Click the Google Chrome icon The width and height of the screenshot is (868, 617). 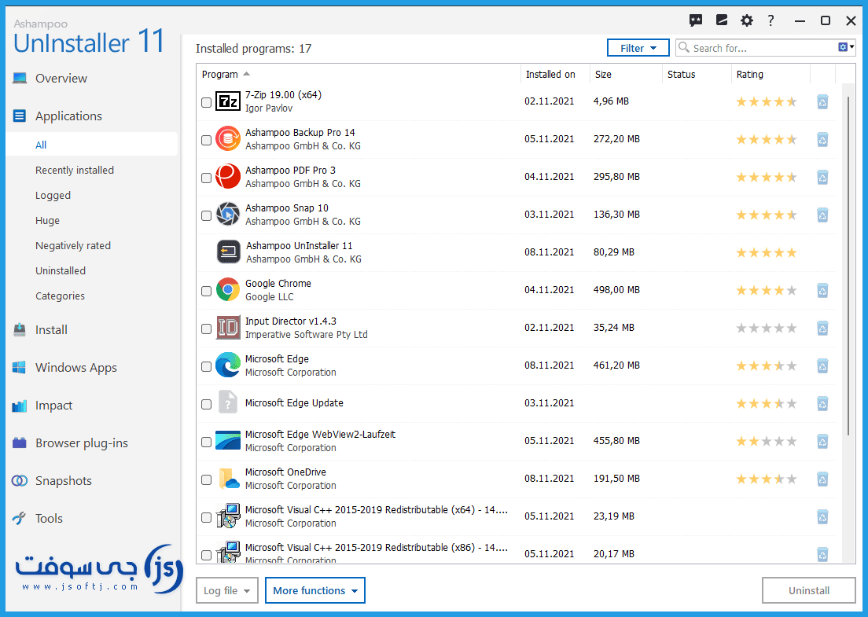coord(227,290)
